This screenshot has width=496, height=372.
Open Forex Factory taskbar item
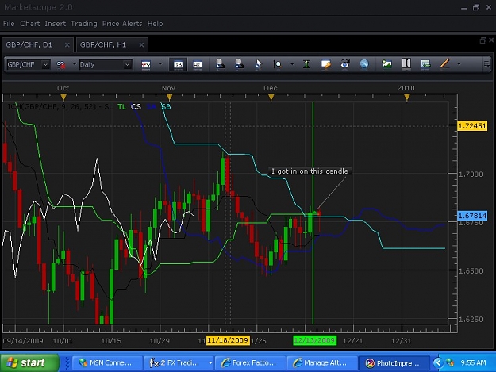click(251, 363)
